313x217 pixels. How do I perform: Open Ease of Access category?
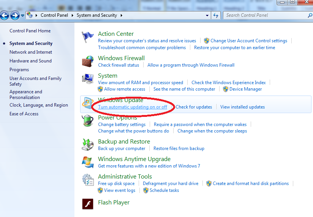[x=24, y=114]
